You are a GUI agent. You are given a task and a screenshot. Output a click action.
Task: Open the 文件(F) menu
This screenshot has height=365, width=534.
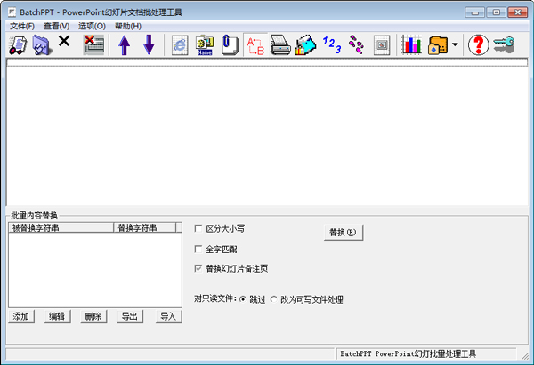(x=21, y=26)
